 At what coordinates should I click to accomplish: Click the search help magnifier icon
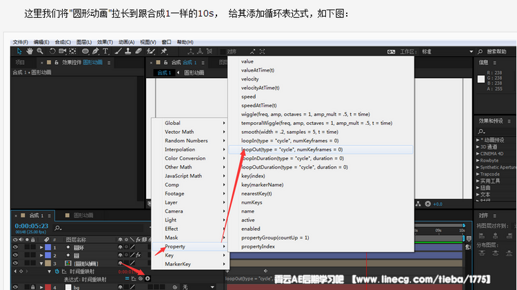[x=480, y=52]
